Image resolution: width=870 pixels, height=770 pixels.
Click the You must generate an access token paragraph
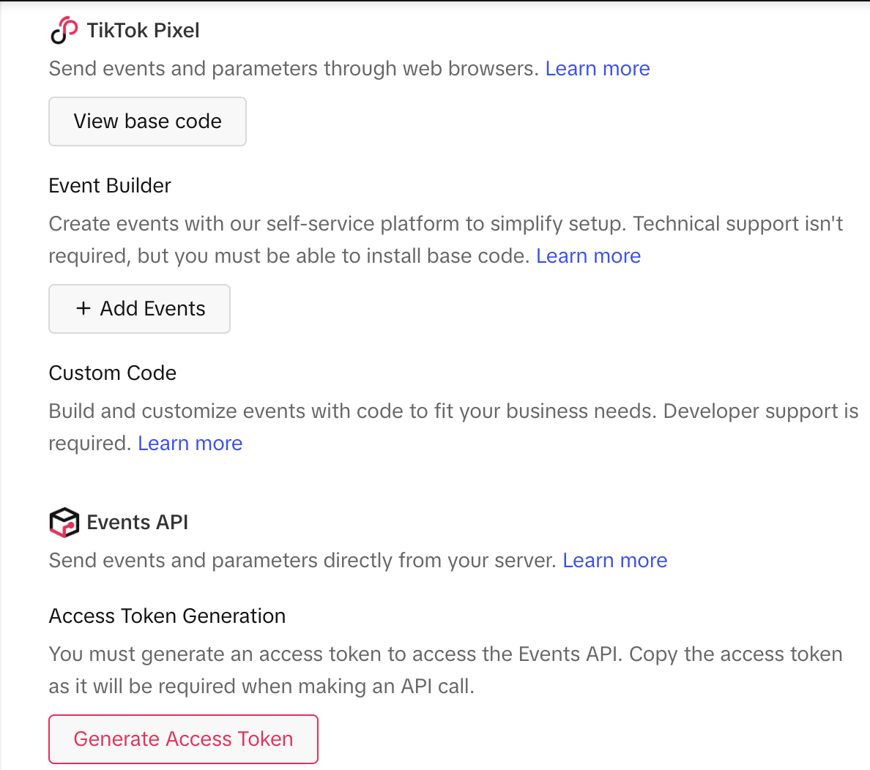coord(445,670)
